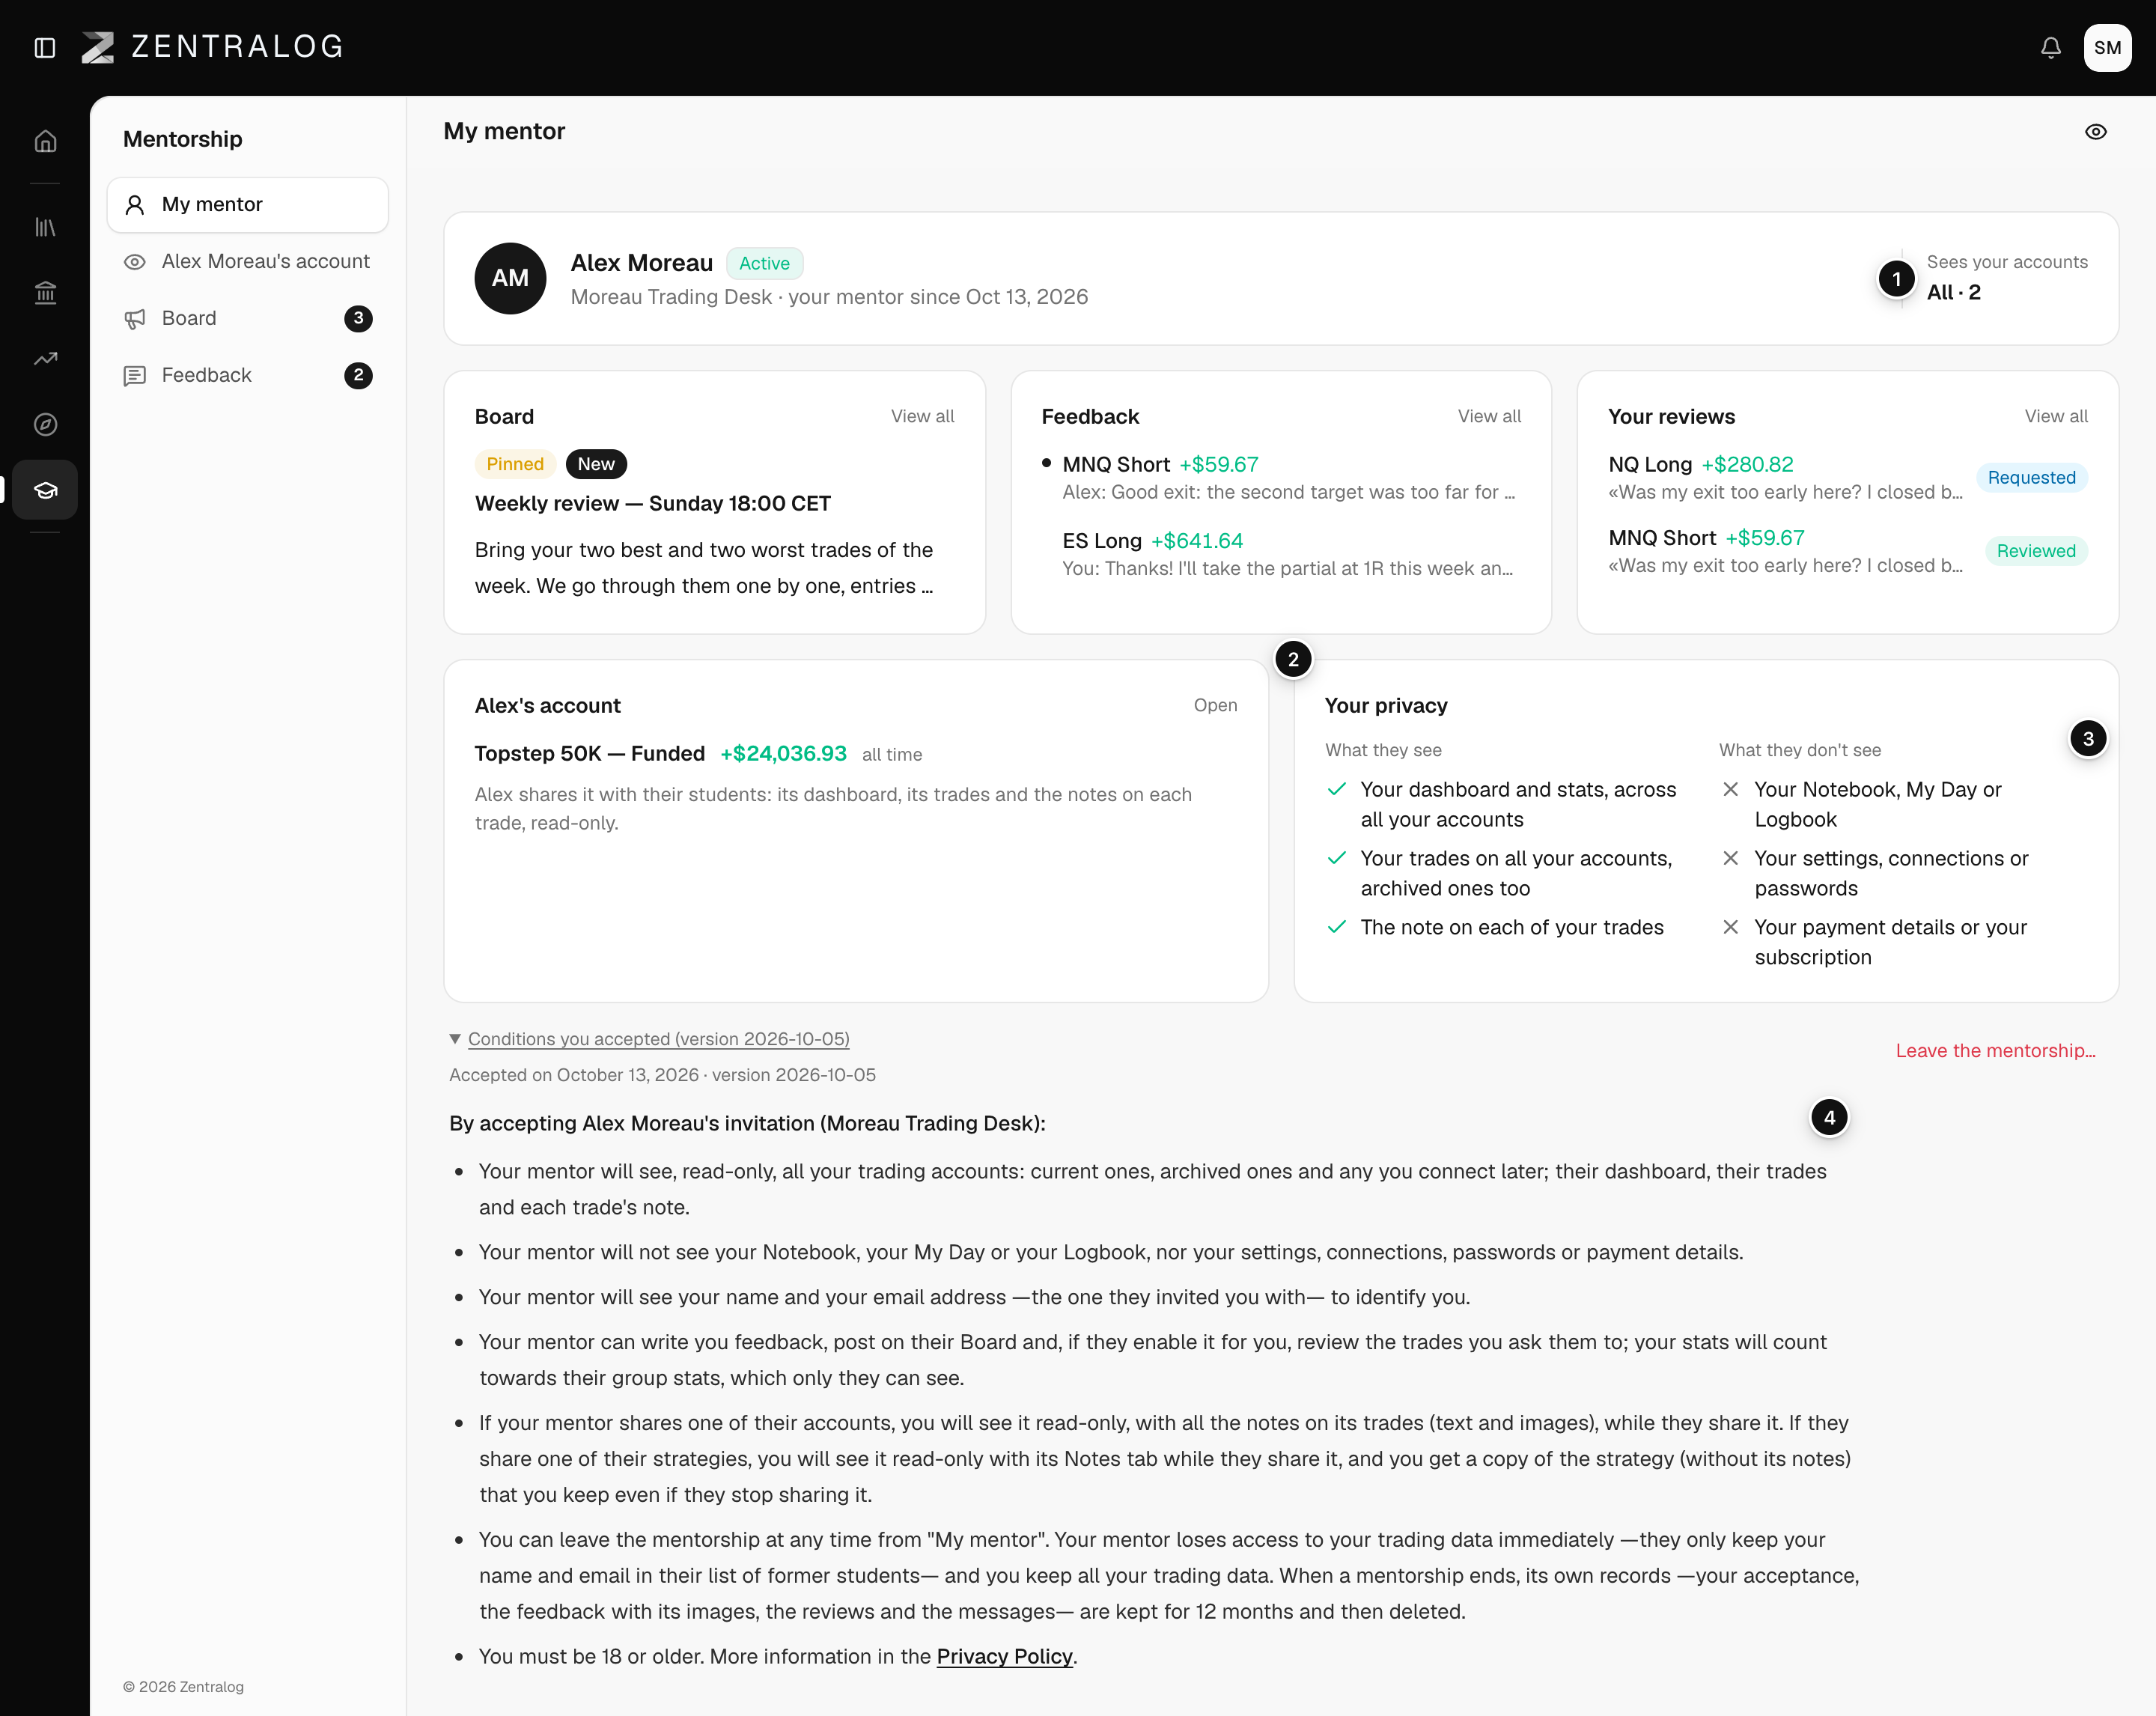Click the Active status badge
The height and width of the screenshot is (1716, 2156).
[764, 263]
